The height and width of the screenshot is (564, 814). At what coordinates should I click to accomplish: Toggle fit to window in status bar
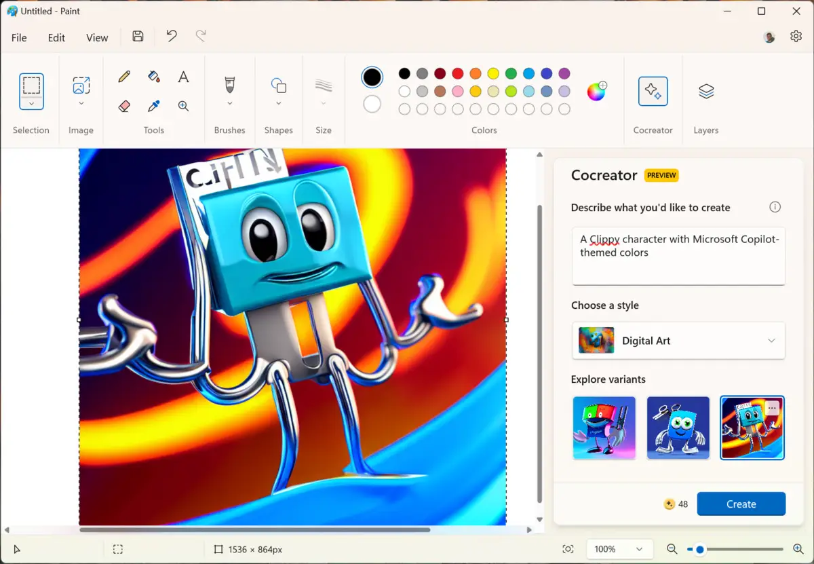(x=568, y=549)
